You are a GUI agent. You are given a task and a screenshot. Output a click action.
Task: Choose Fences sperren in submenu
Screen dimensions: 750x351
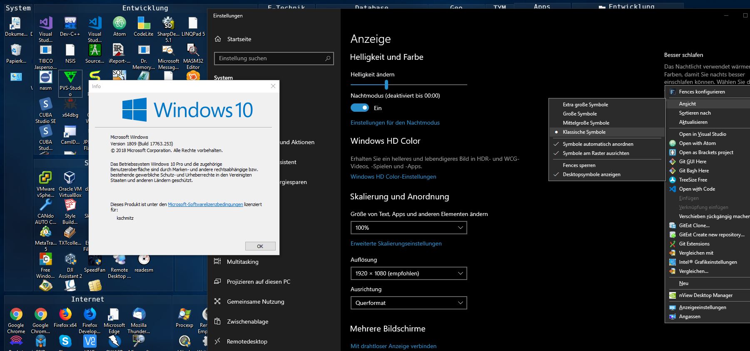(607, 165)
